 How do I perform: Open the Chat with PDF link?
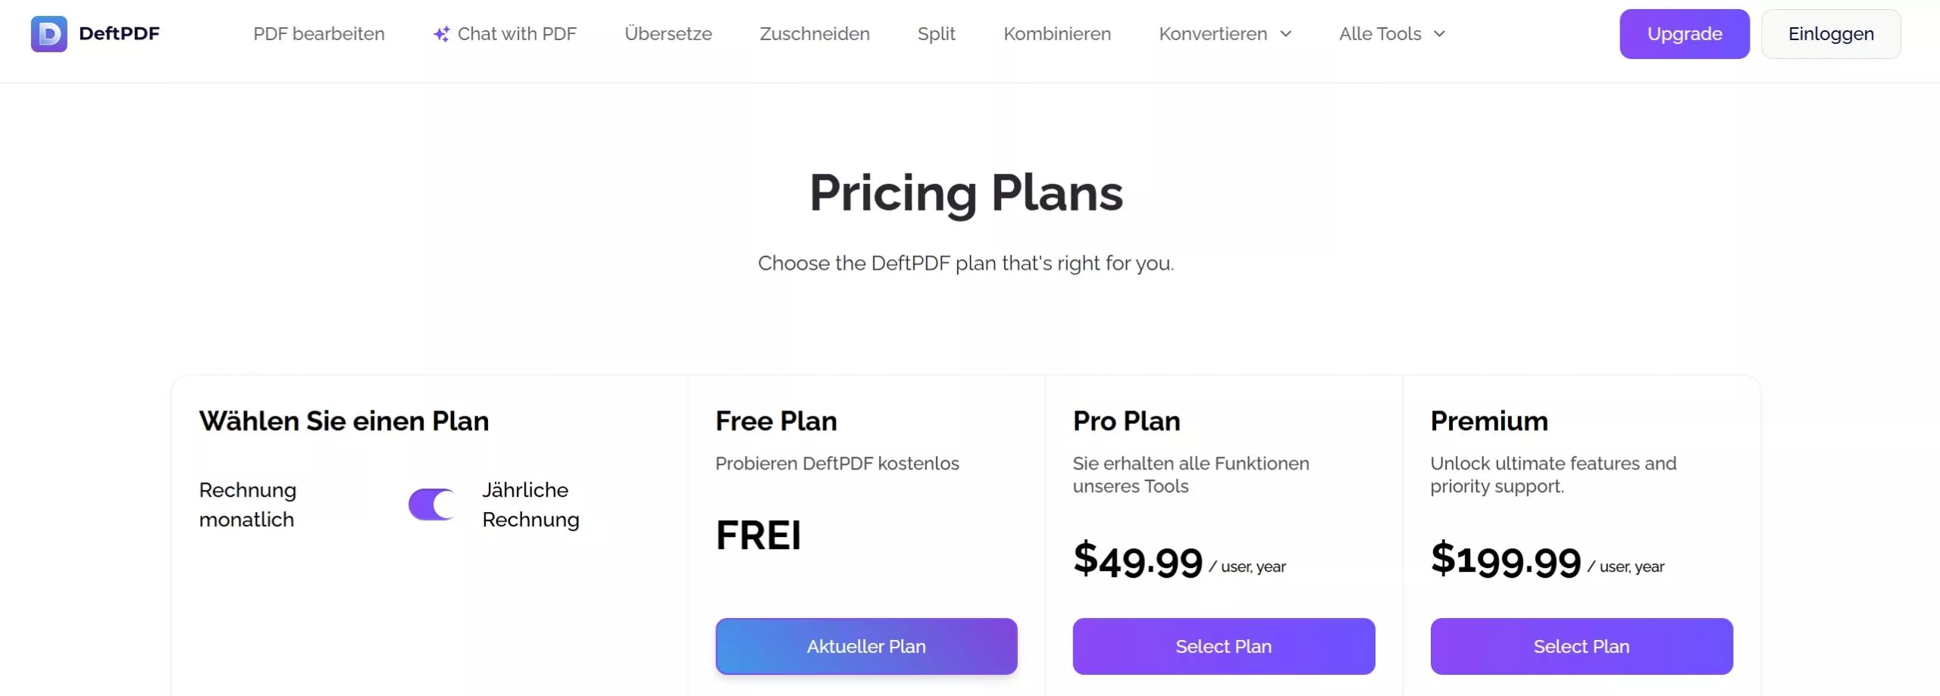coord(517,34)
